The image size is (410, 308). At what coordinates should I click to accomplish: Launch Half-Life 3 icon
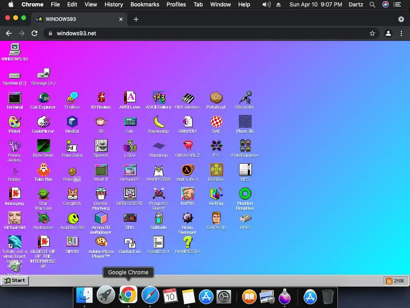(x=187, y=170)
